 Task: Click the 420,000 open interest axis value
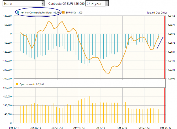coord(8,97)
